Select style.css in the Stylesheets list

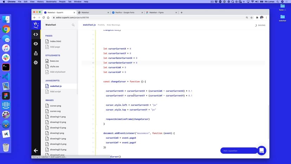pyautogui.click(x=54, y=66)
